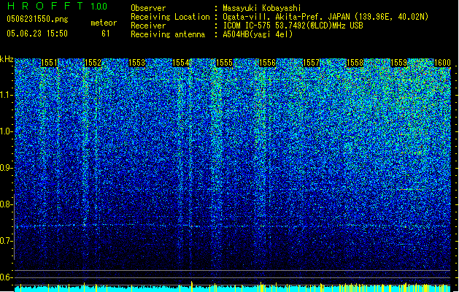Click the receiver value ICOM IC-575 53.7492 MHz USB
The image size is (459, 292).
click(293, 26)
